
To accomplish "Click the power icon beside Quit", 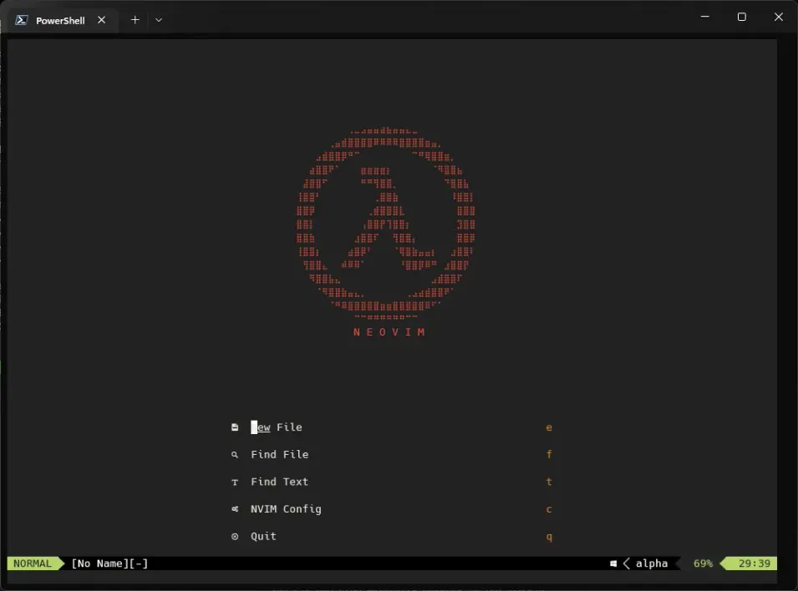I will coord(235,536).
